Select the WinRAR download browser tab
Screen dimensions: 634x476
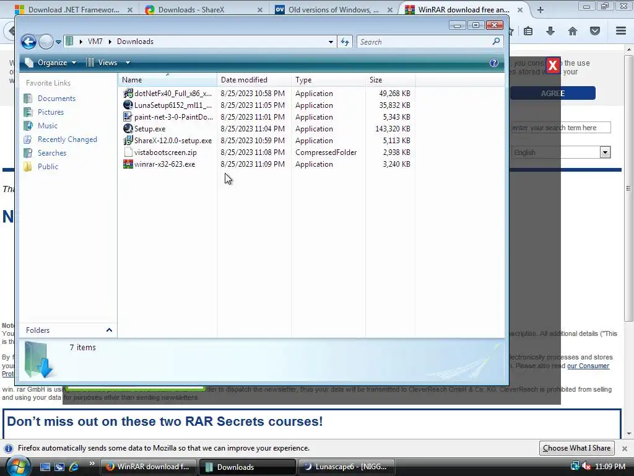(x=463, y=10)
